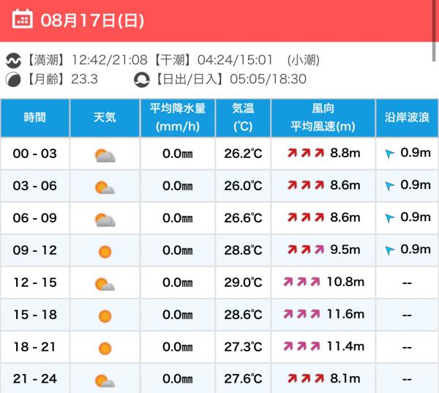The height and width of the screenshot is (393, 439).
Task: Select the 平均降水量 column header
Action: click(x=178, y=118)
